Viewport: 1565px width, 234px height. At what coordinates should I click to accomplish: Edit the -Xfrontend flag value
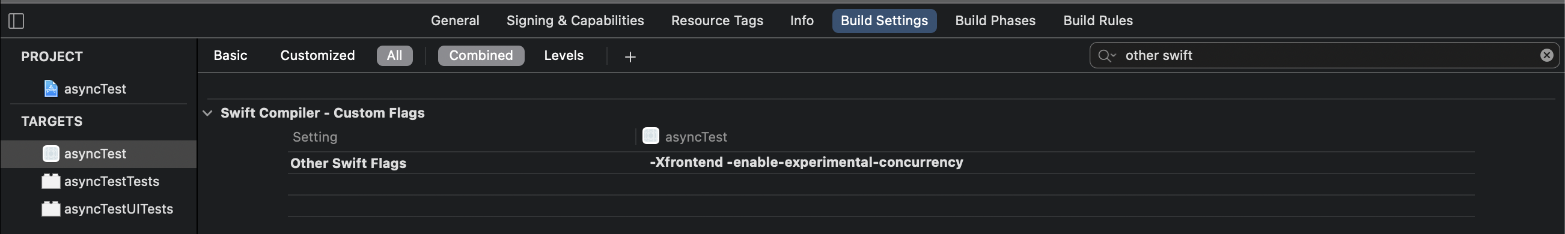(806, 162)
